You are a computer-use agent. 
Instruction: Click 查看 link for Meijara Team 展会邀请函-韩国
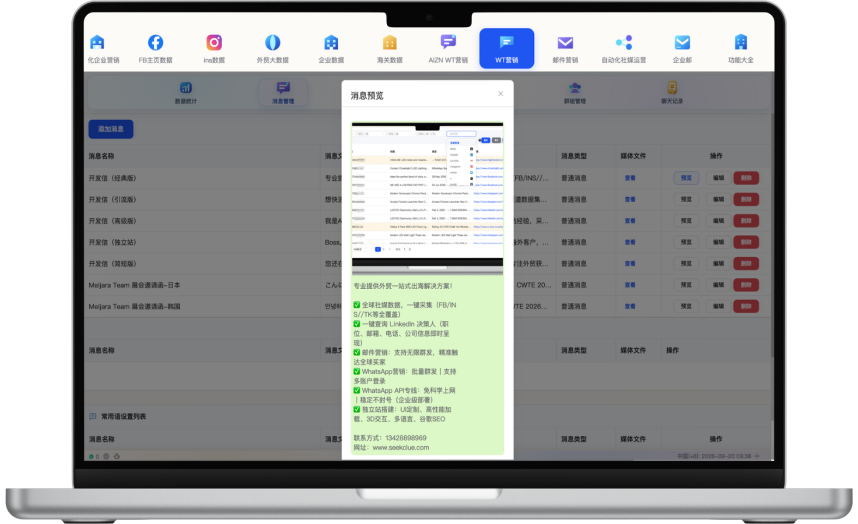point(630,307)
